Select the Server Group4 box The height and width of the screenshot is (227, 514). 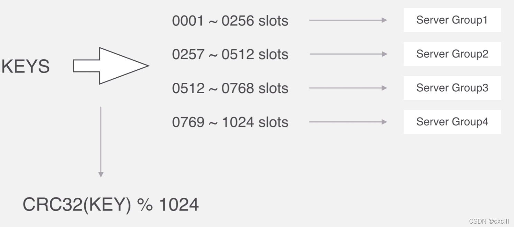pos(452,122)
